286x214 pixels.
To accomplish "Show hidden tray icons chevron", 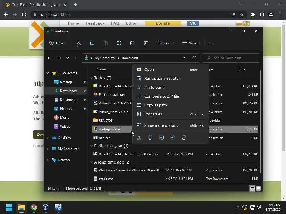I will pos(238,207).
